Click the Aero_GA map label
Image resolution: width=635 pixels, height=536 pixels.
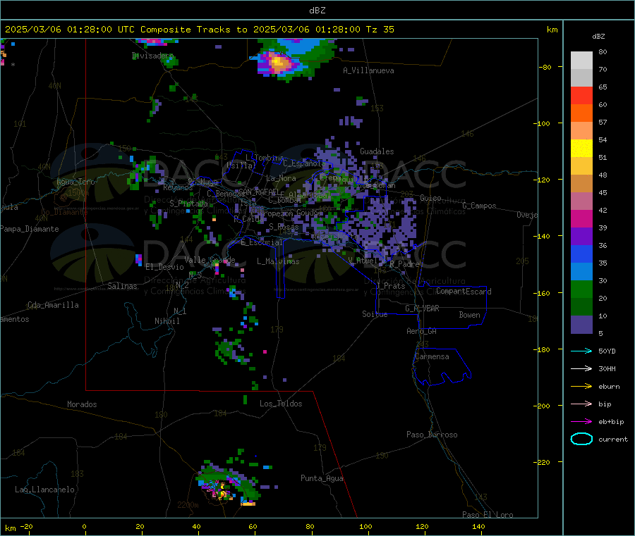pyautogui.click(x=422, y=331)
